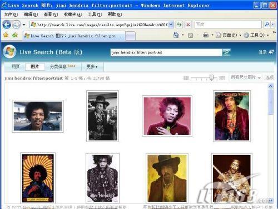Expand the command bar overflow chevron

point(275,32)
